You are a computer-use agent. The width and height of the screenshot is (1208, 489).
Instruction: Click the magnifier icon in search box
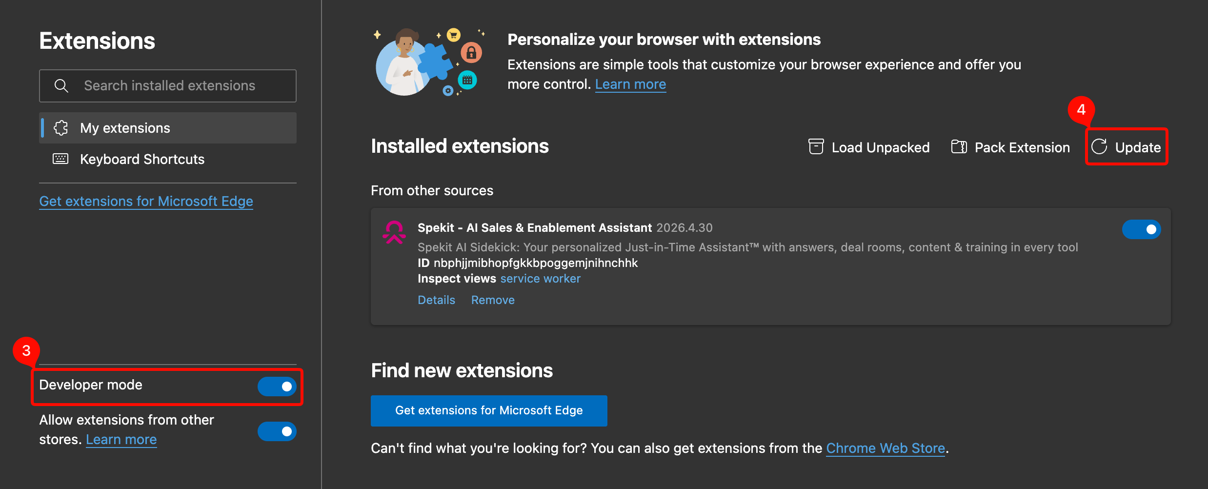pyautogui.click(x=61, y=86)
